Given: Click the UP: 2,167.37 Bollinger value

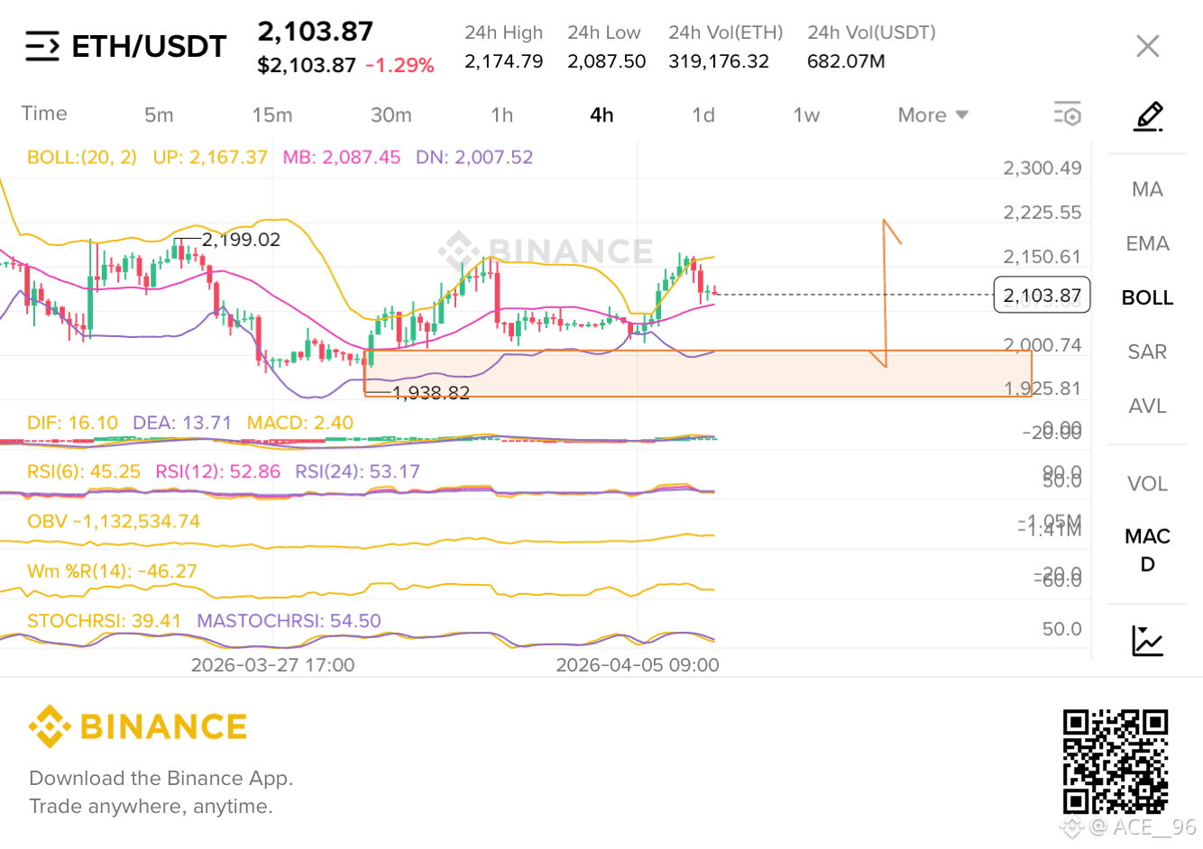Looking at the screenshot, I should 210,157.
